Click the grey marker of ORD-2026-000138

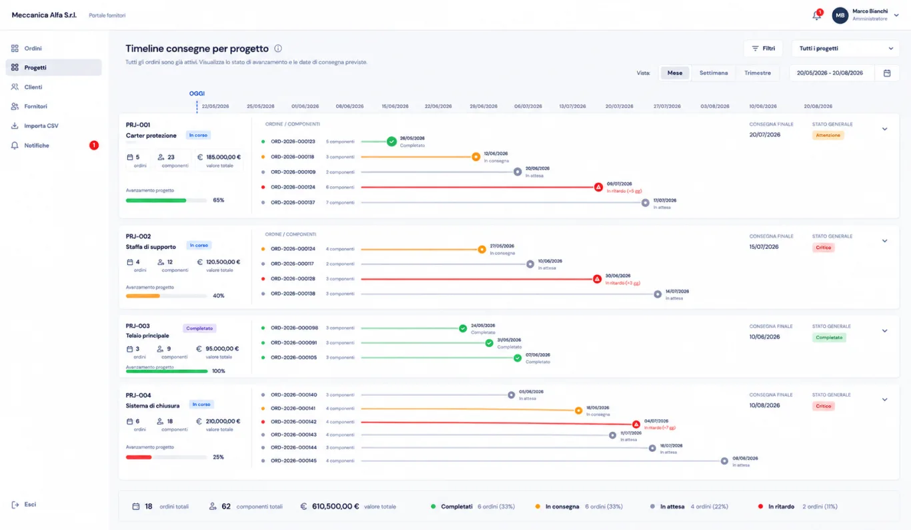pos(658,294)
